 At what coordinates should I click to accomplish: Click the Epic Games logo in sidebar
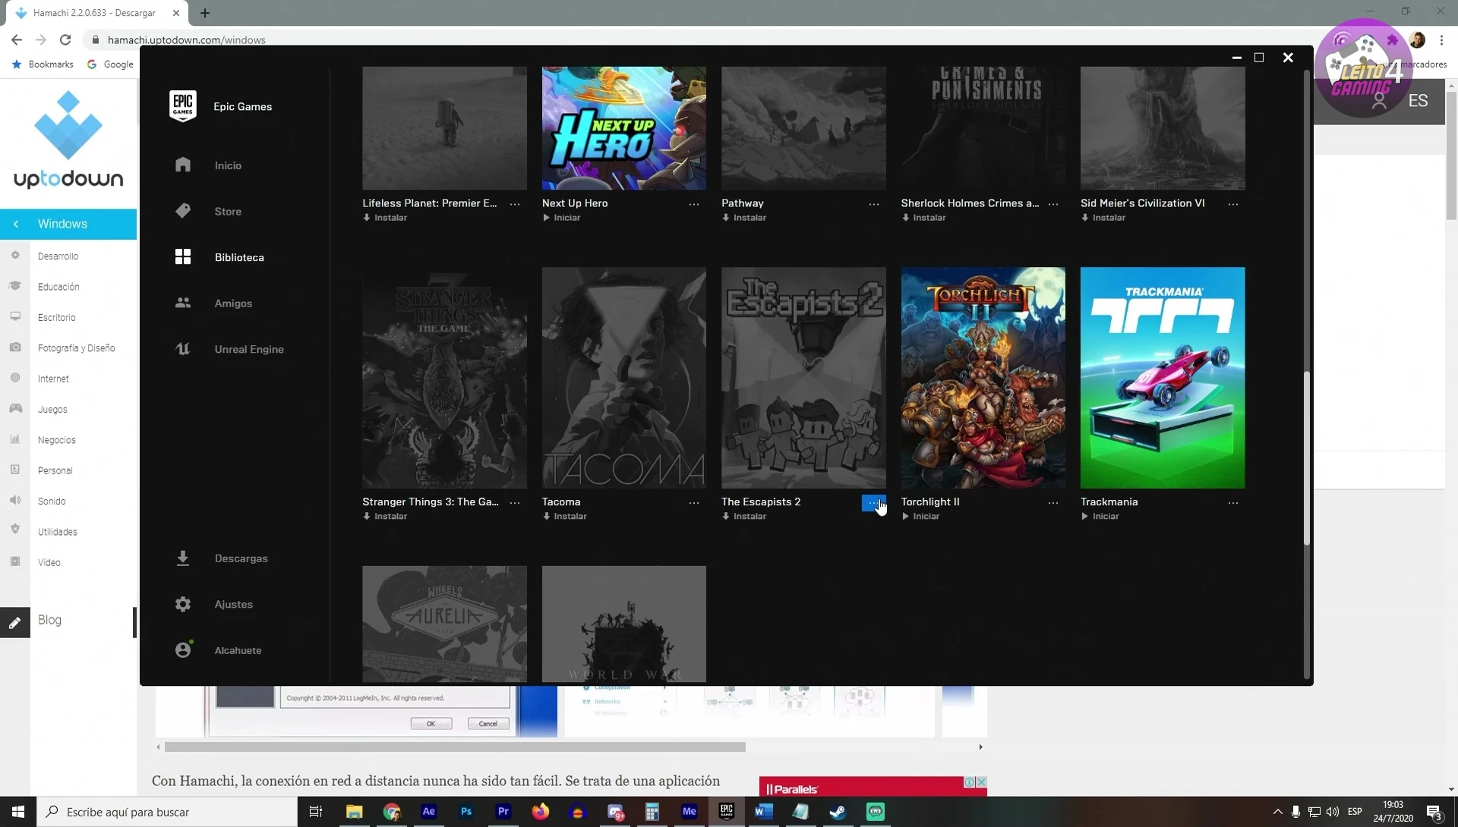click(x=183, y=106)
